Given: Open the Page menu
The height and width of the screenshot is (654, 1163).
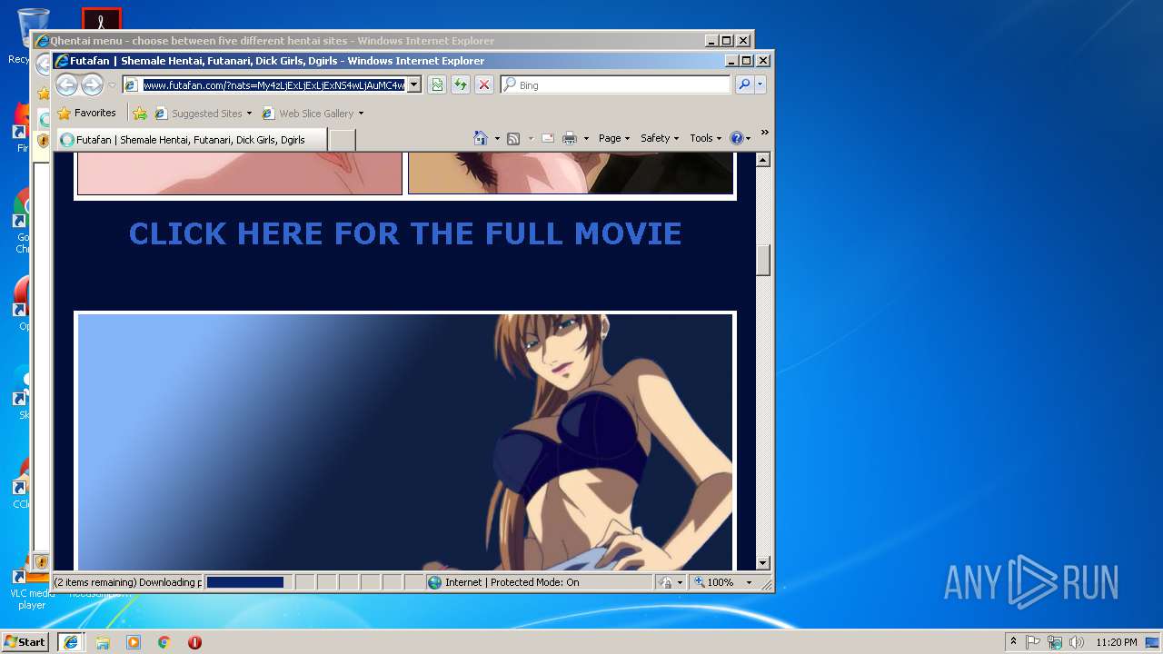Looking at the screenshot, I should click(x=614, y=138).
